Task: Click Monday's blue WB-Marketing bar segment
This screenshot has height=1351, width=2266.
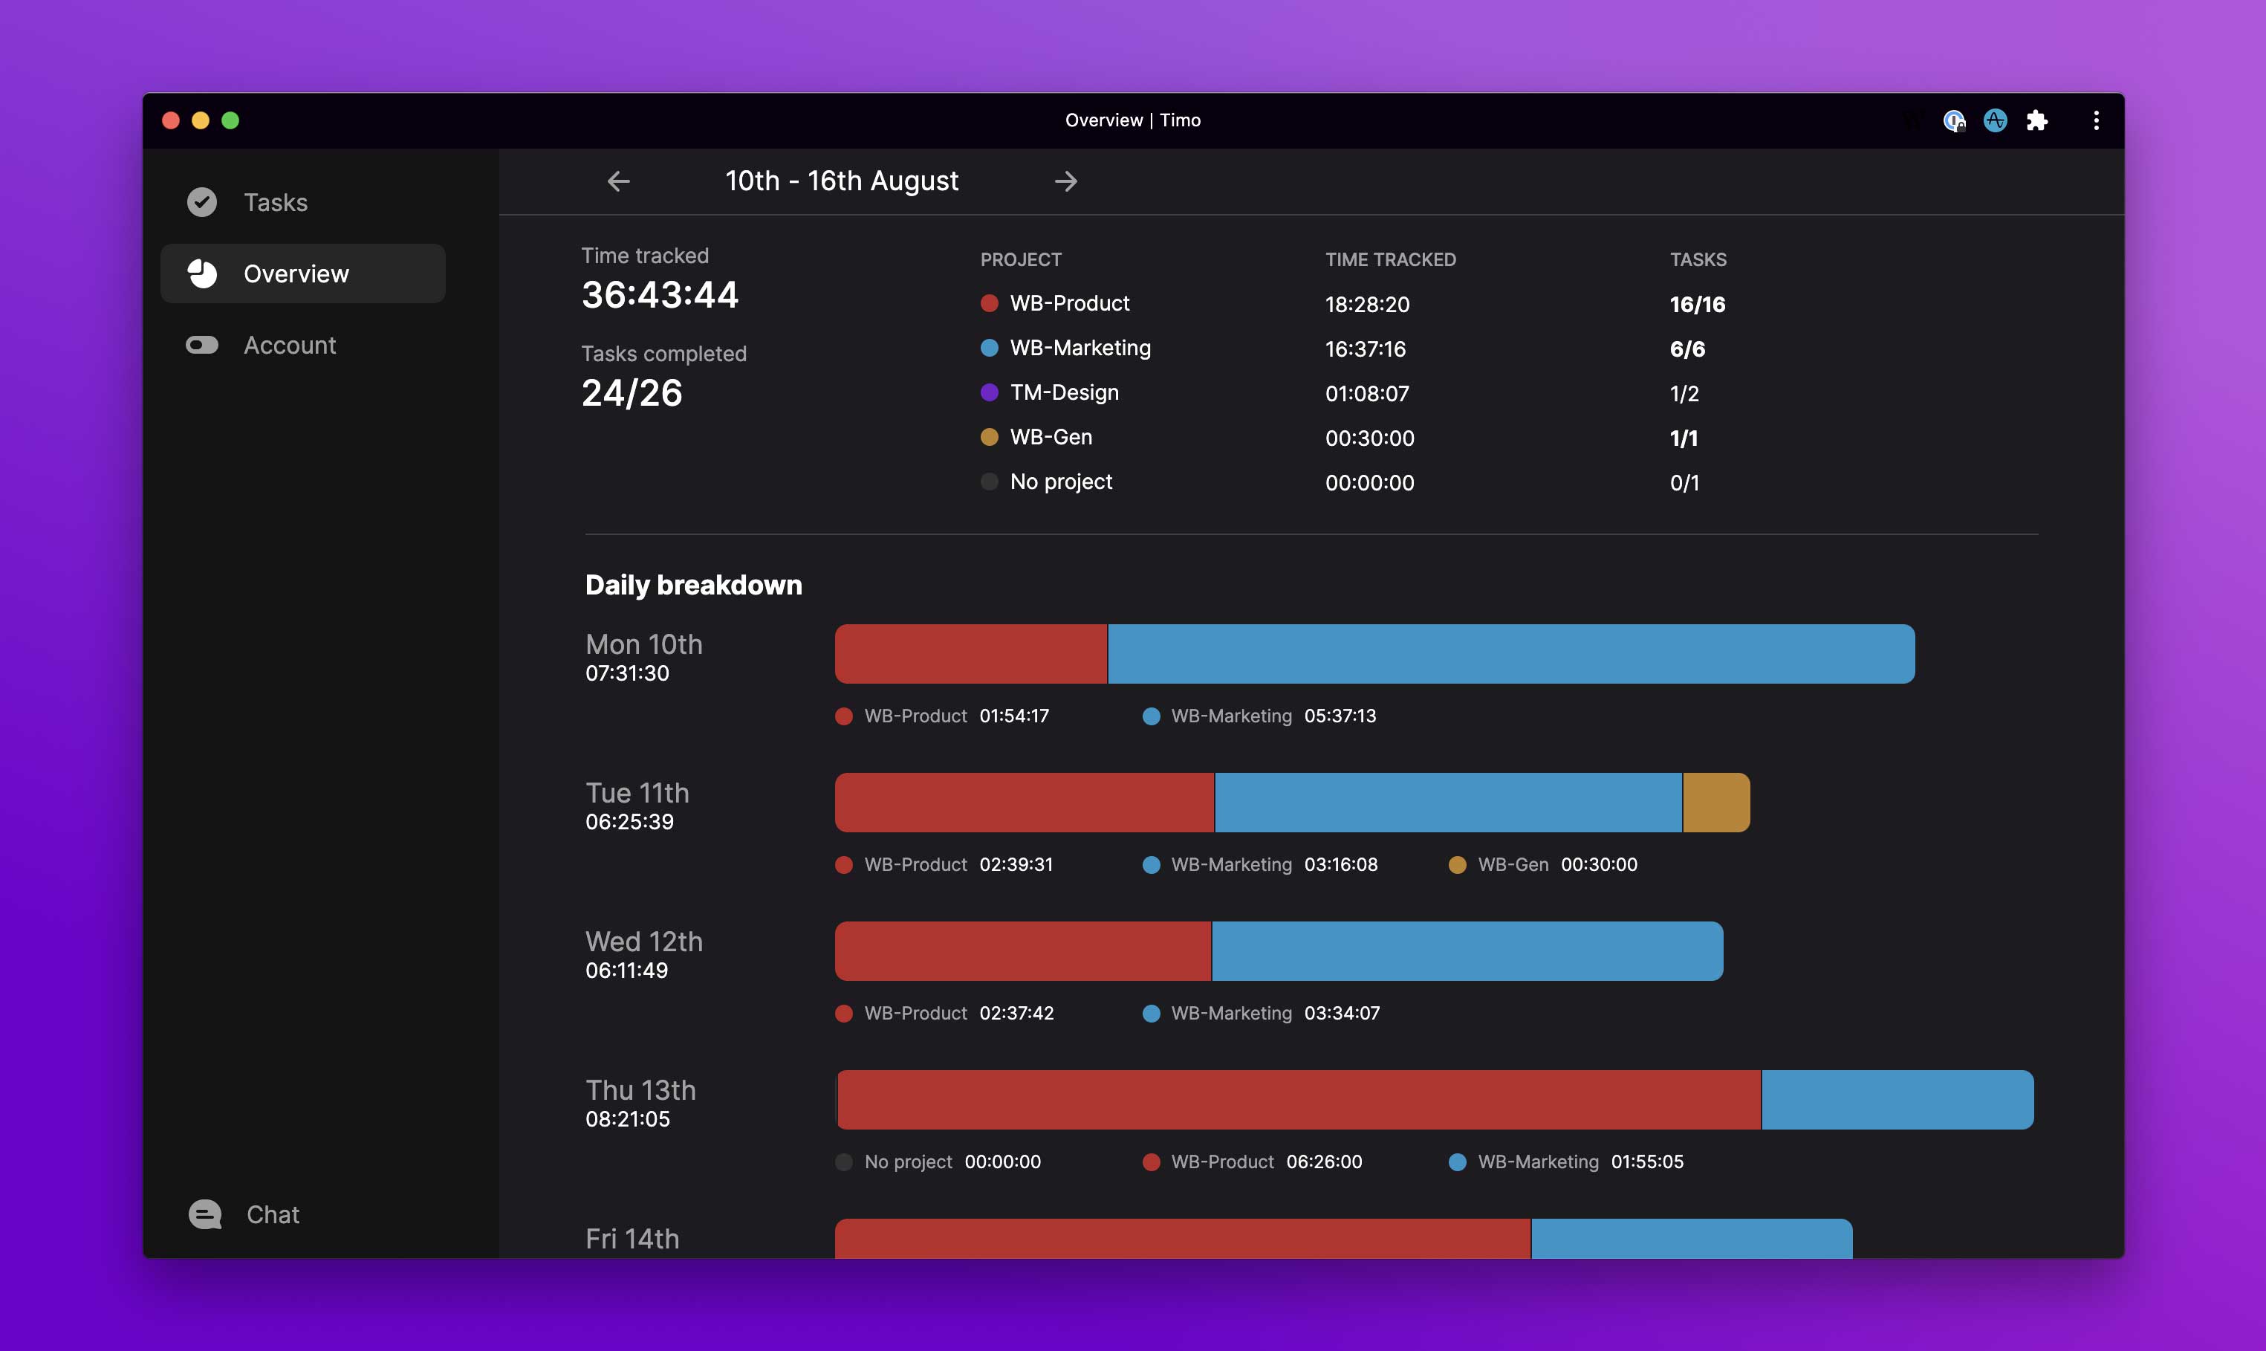Action: (x=1512, y=654)
